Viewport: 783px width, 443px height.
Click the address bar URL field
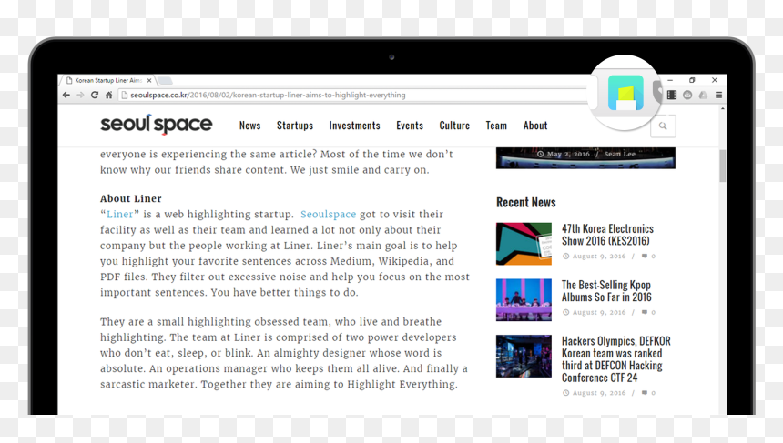coord(352,95)
